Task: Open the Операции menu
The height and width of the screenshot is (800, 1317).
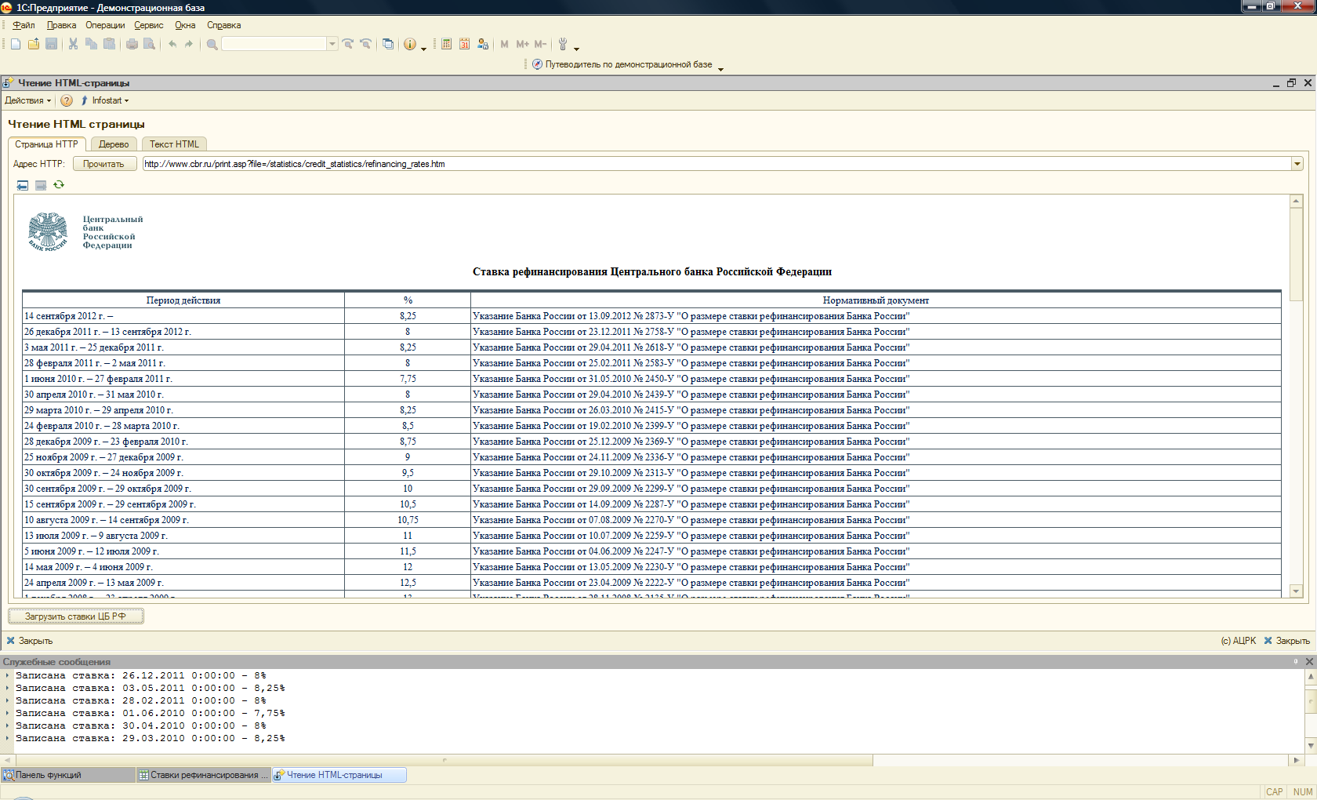Action: click(x=105, y=25)
